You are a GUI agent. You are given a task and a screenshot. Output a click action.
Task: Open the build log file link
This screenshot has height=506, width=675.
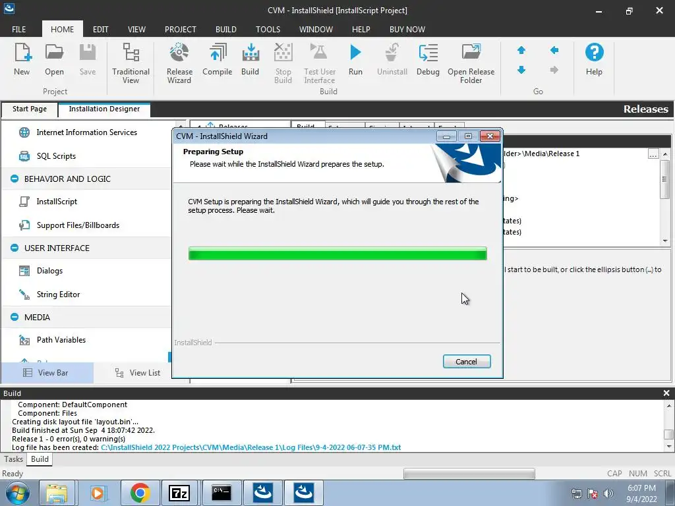(250, 447)
